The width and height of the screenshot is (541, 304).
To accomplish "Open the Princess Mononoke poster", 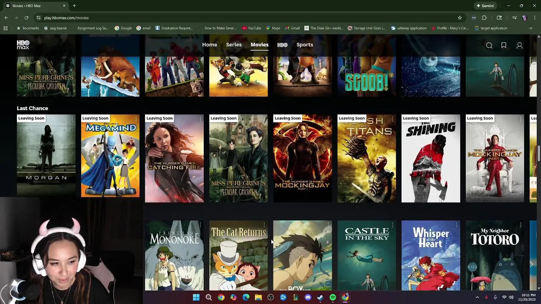I will coord(174,255).
